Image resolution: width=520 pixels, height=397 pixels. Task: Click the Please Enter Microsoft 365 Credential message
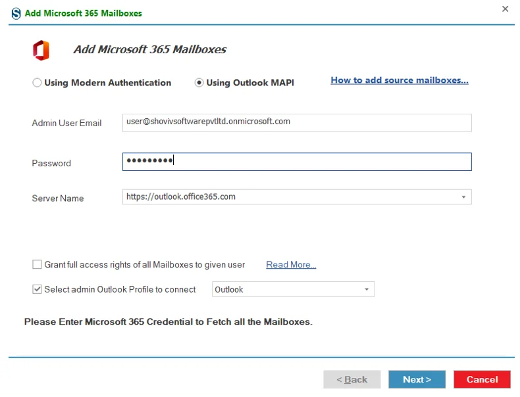click(x=168, y=322)
